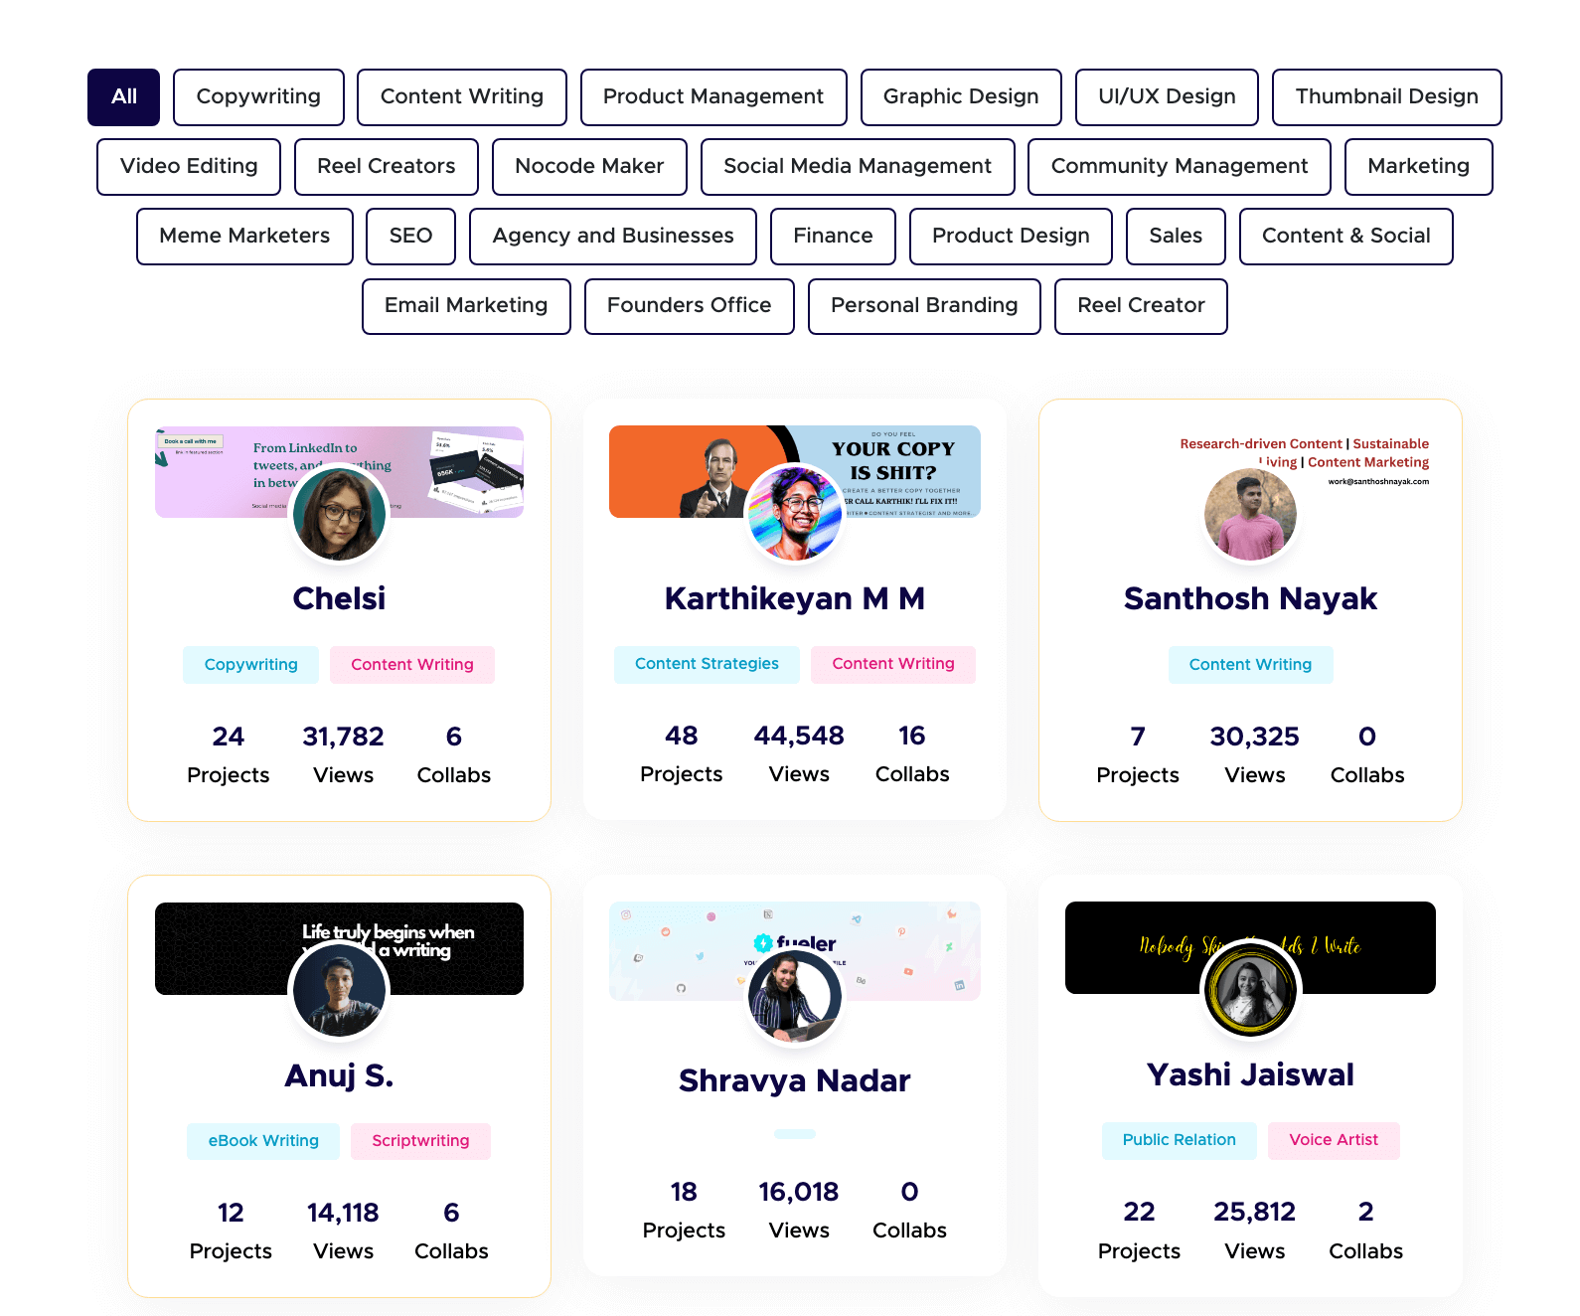Open the Karthikeyan M M name link
Image resolution: width=1580 pixels, height=1316 pixels.
click(794, 598)
